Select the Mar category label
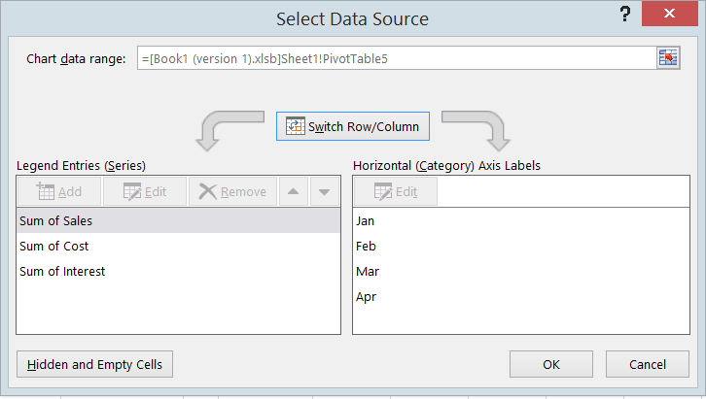This screenshot has width=706, height=399. (521, 271)
